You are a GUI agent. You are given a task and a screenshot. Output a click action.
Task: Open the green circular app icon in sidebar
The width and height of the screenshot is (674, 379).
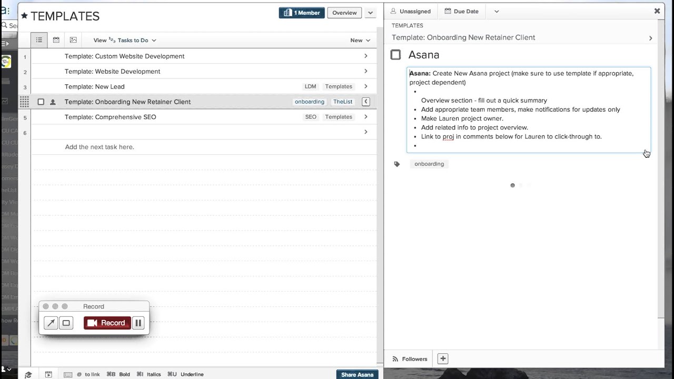pos(6,62)
